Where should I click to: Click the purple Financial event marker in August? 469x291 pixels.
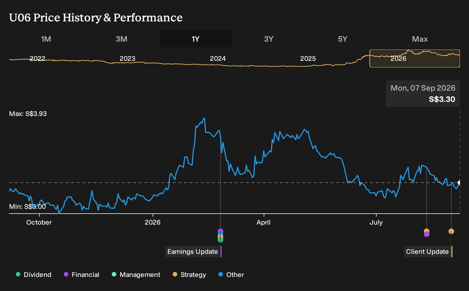pos(427,234)
